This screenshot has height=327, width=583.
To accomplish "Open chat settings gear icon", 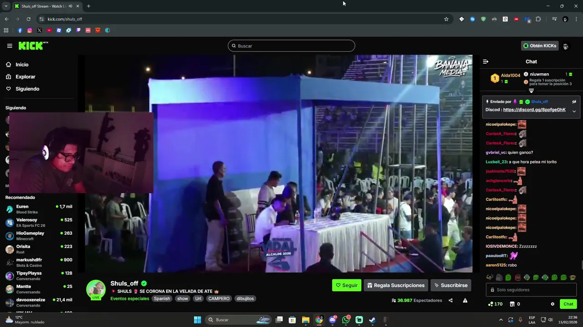I will (552, 304).
